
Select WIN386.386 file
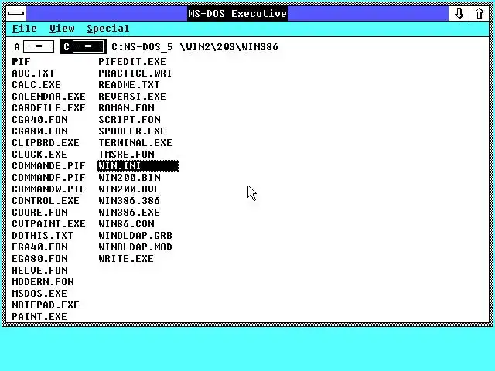tap(129, 201)
